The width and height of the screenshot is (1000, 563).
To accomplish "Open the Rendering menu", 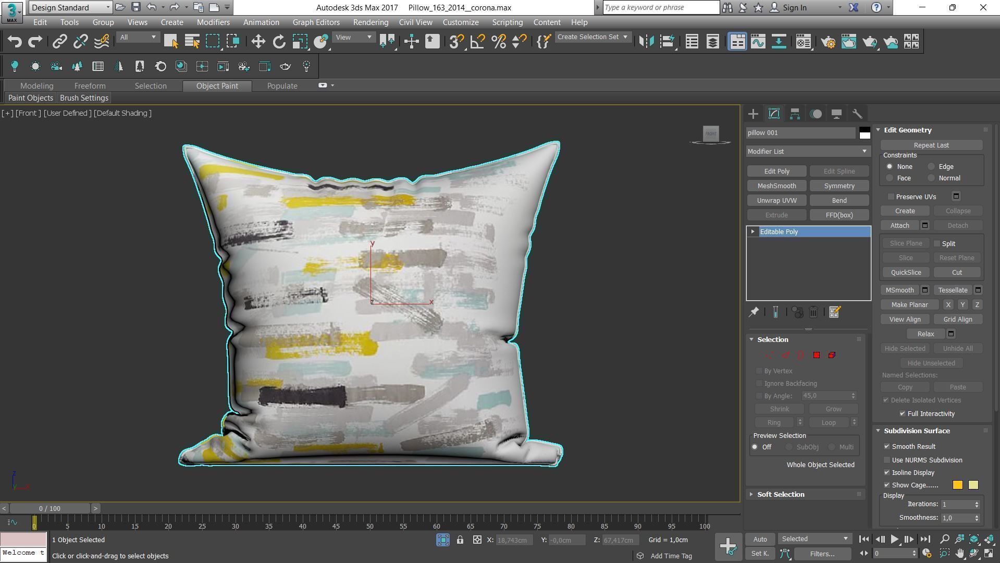I will point(371,22).
